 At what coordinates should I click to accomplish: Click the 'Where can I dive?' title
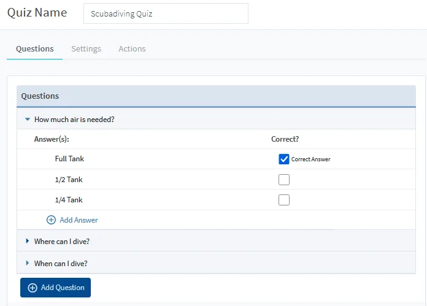62,242
